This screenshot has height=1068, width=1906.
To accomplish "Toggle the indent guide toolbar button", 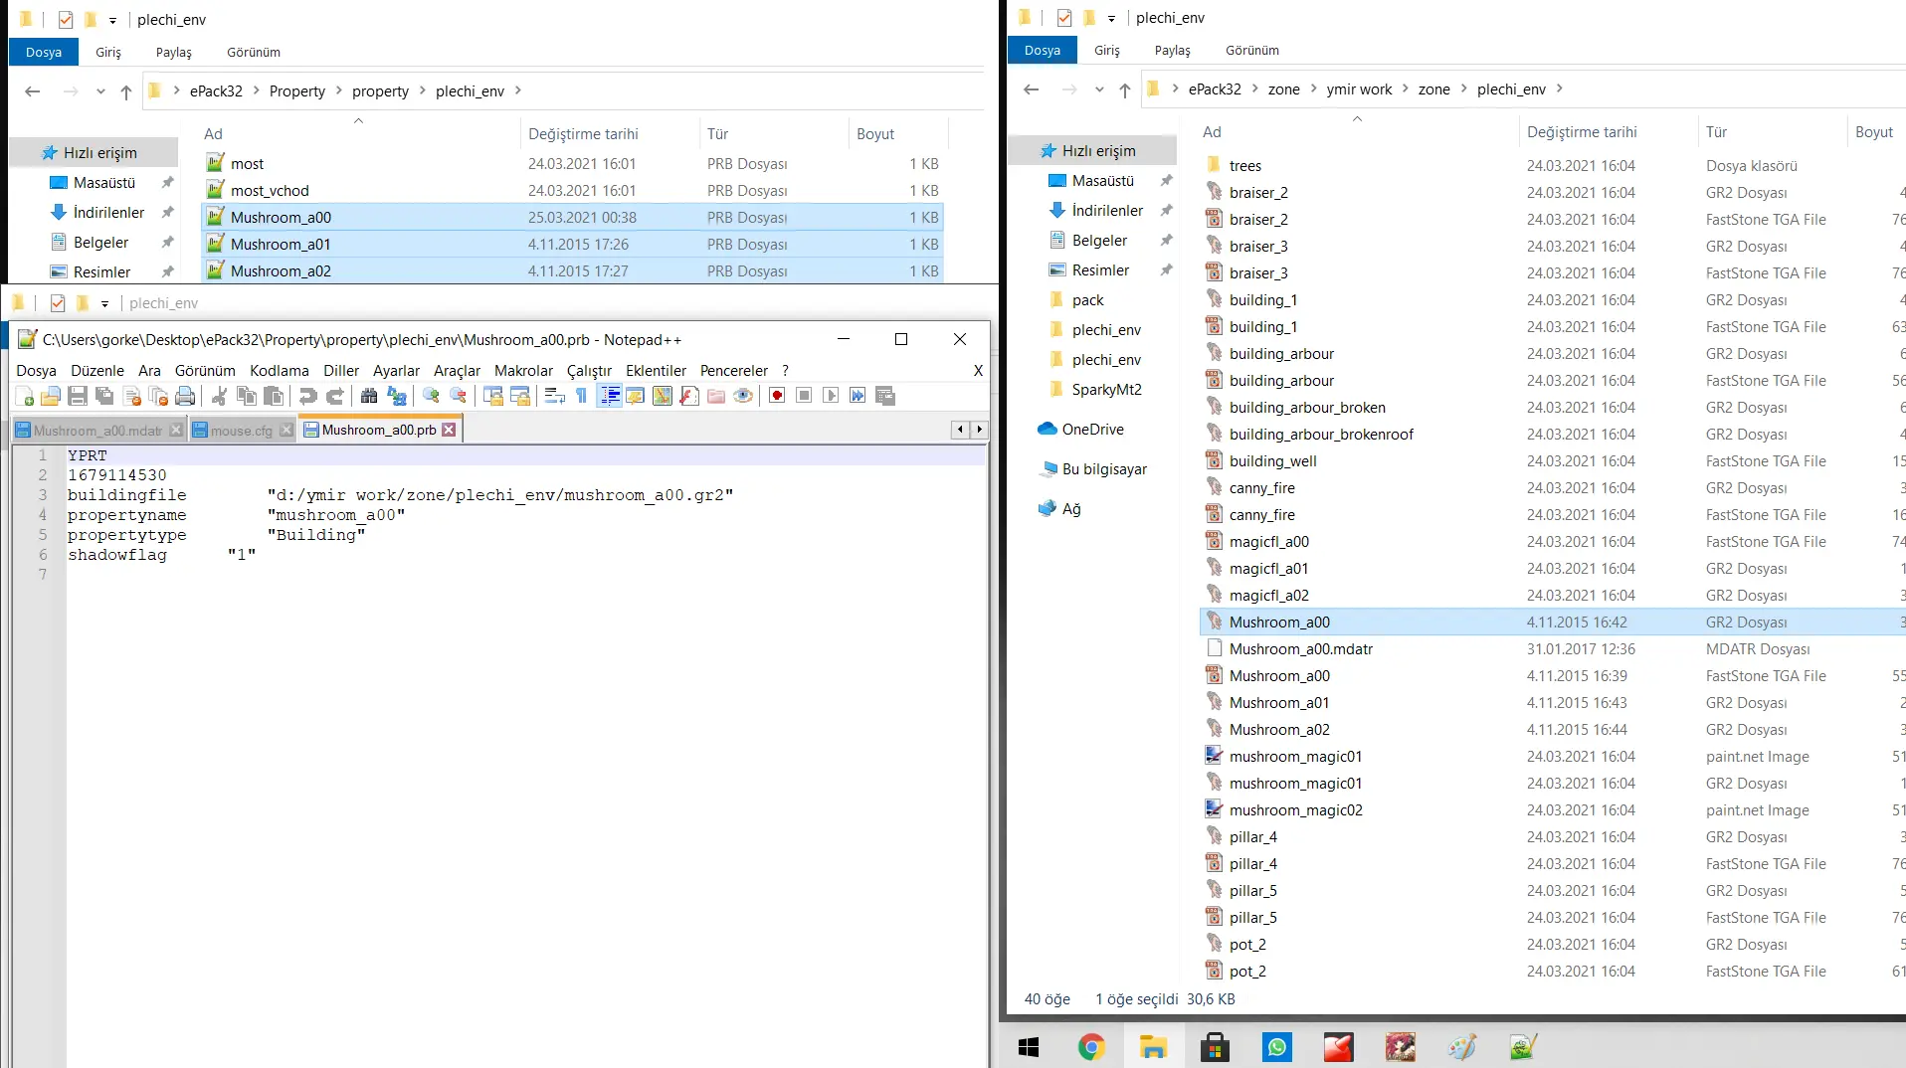I will click(609, 397).
